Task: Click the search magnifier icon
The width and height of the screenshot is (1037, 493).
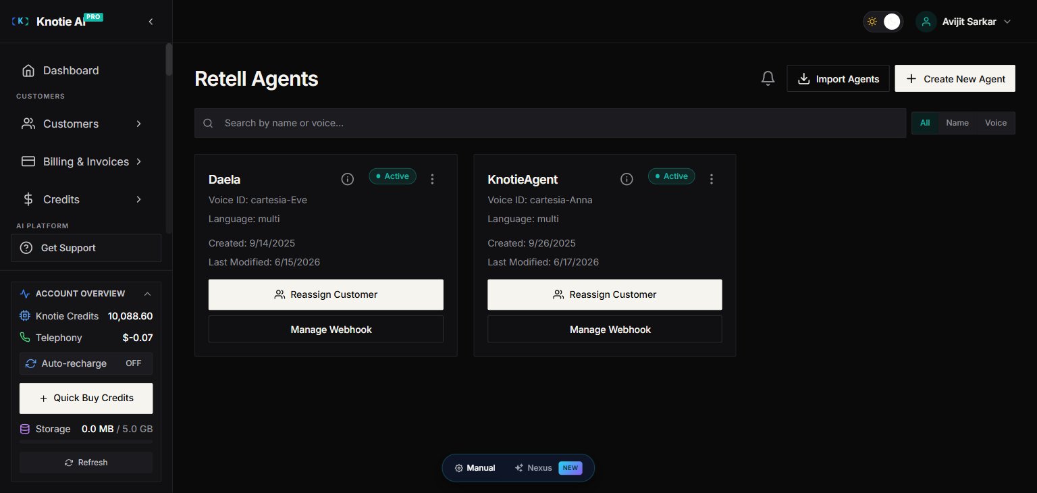Action: point(208,123)
